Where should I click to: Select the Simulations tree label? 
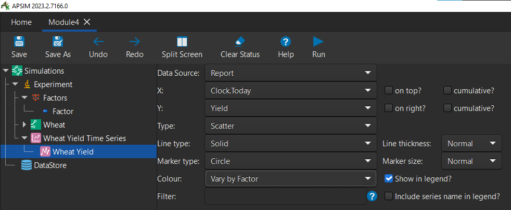[x=44, y=71]
